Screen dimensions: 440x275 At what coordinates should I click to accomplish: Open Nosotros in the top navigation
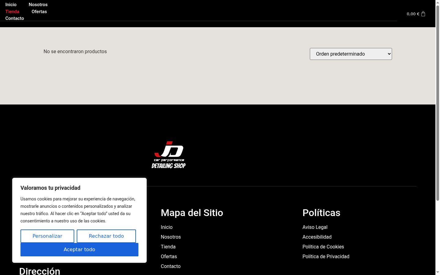pos(38,5)
